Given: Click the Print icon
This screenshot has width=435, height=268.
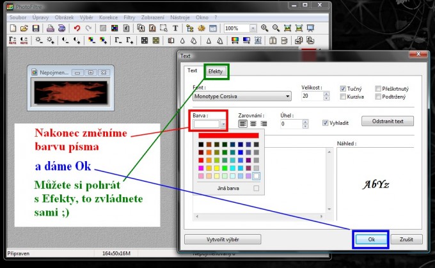Looking at the screenshot, I should (50, 28).
